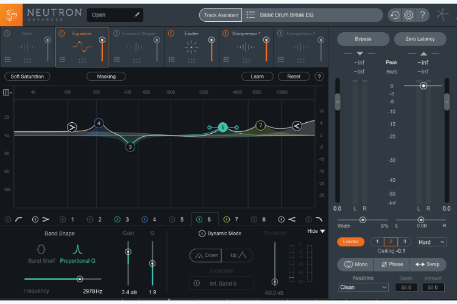Click the output meter up triangle
457x304 pixels.
tap(423, 54)
